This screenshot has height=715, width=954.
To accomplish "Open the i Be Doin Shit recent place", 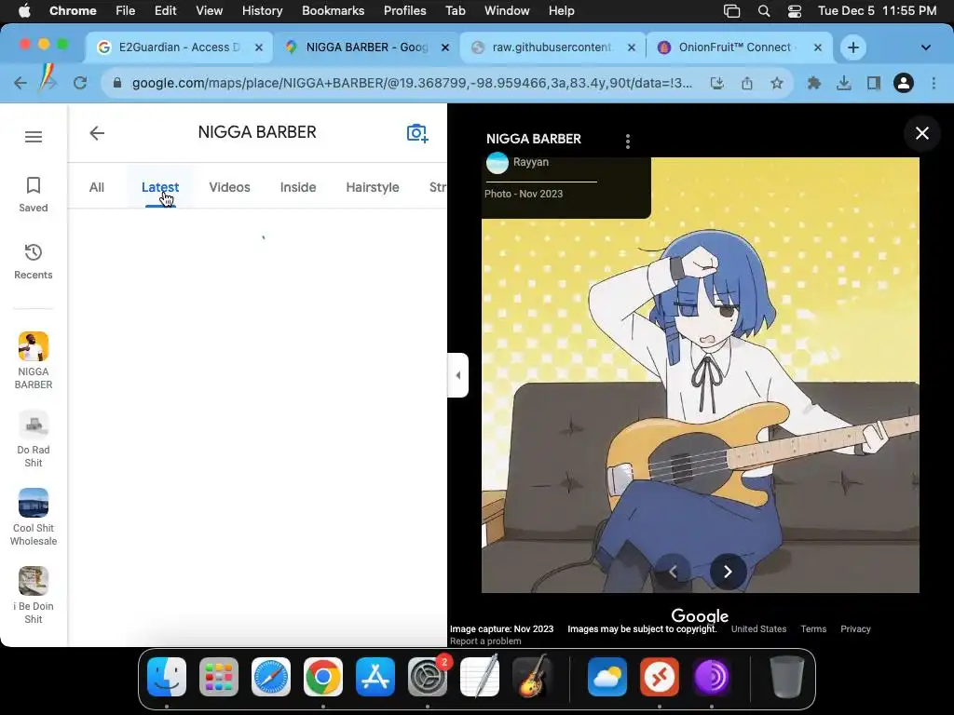I will click(34, 596).
